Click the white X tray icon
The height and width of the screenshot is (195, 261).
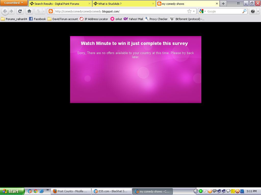(x=205, y=191)
